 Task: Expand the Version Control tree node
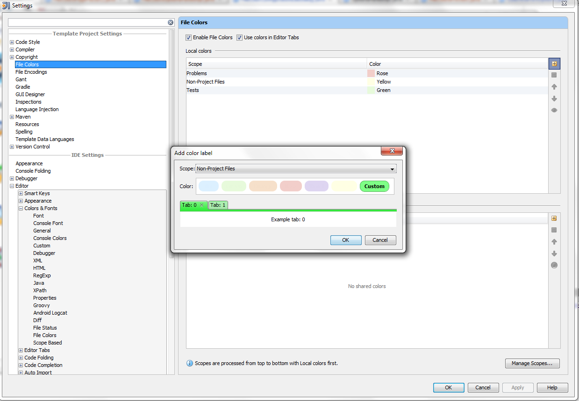click(11, 147)
